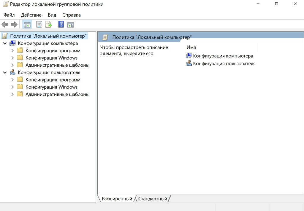Collapse the Конфигурация компьютера tree node
This screenshot has height=211, width=304.
point(5,43)
